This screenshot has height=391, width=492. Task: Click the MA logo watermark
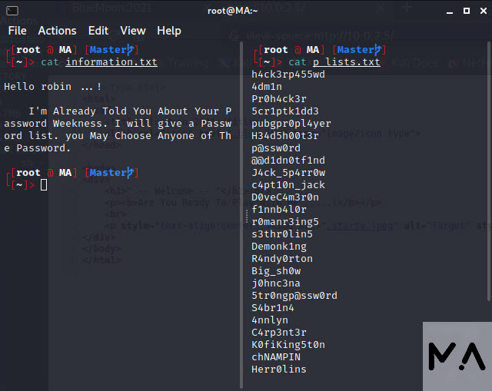[x=457, y=356]
